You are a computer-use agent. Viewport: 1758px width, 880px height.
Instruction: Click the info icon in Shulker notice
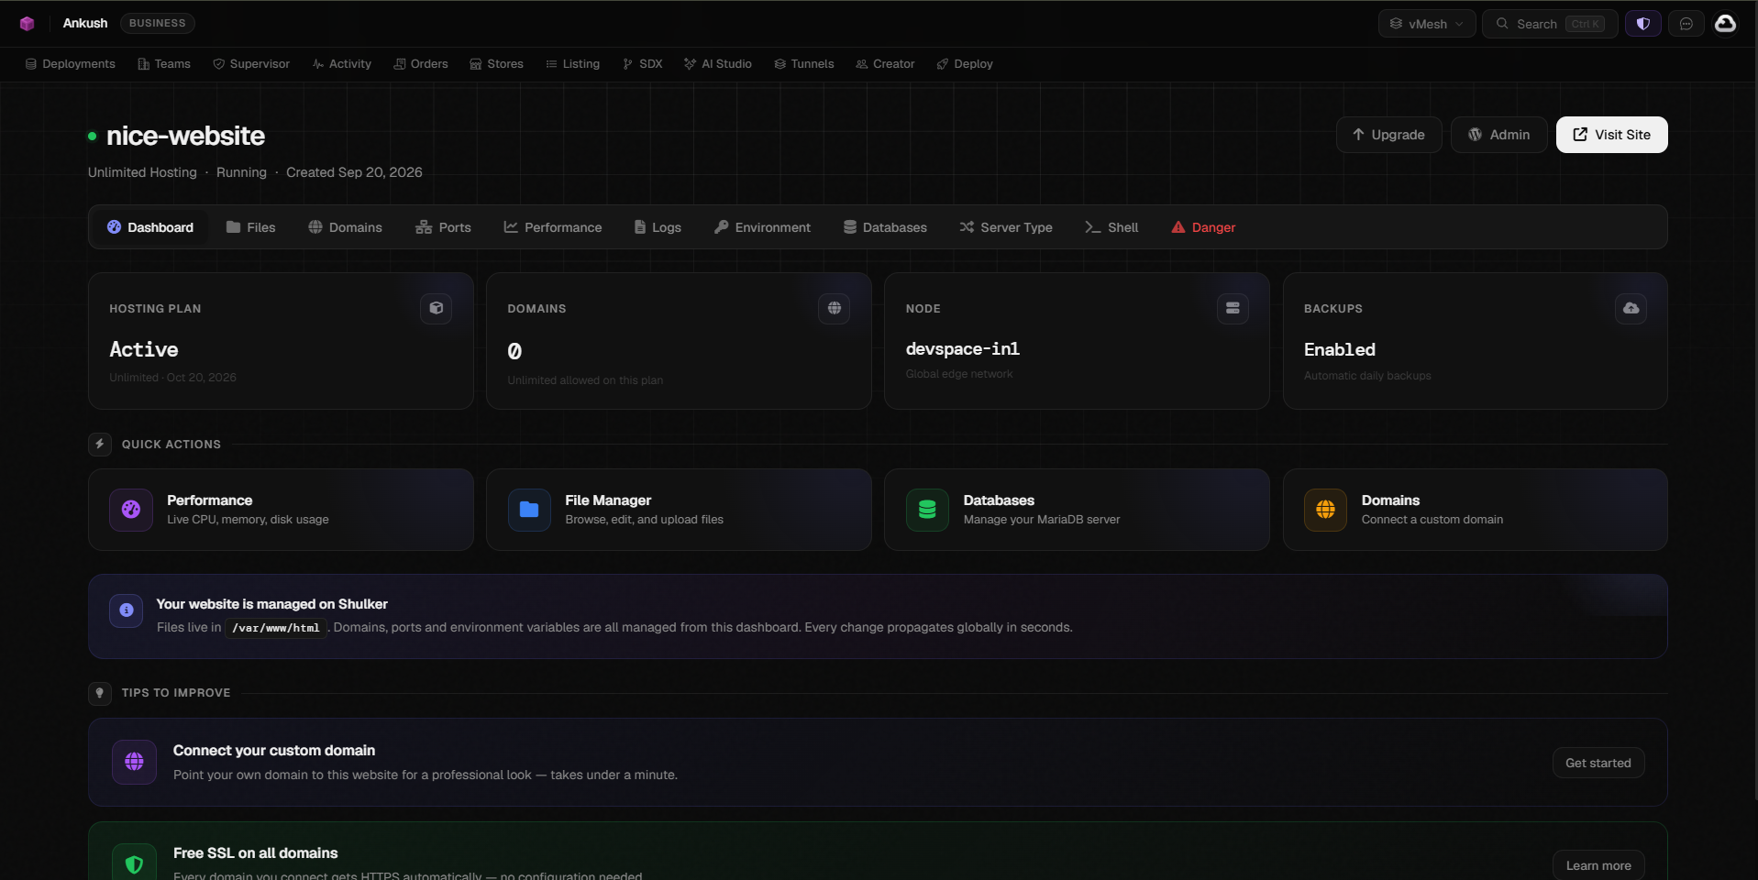coord(127,610)
